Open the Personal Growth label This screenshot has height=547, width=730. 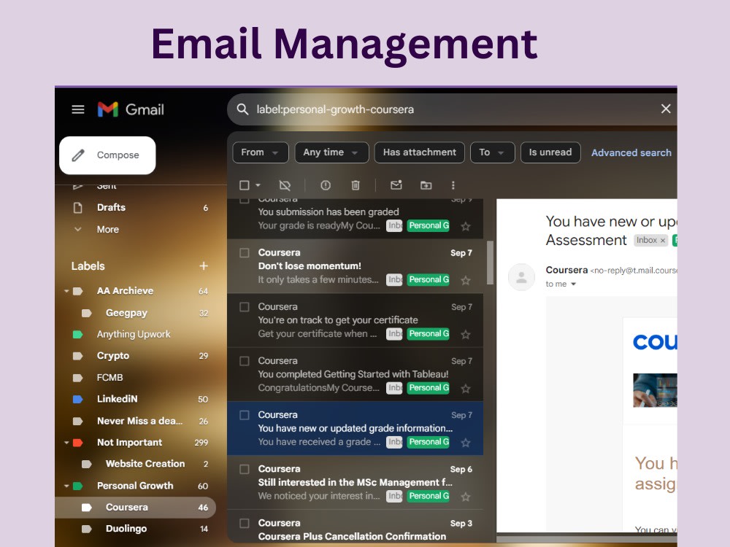click(x=135, y=486)
